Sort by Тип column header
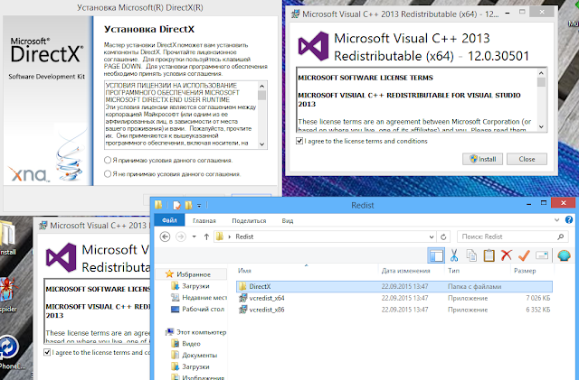579x380 pixels. (x=453, y=271)
